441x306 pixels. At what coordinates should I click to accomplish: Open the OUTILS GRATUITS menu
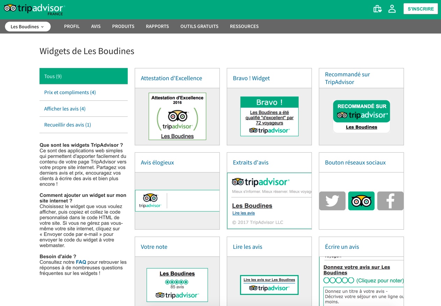pyautogui.click(x=199, y=26)
